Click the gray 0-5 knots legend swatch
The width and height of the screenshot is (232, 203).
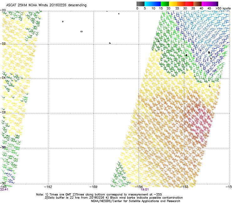pyautogui.click(x=140, y=4)
